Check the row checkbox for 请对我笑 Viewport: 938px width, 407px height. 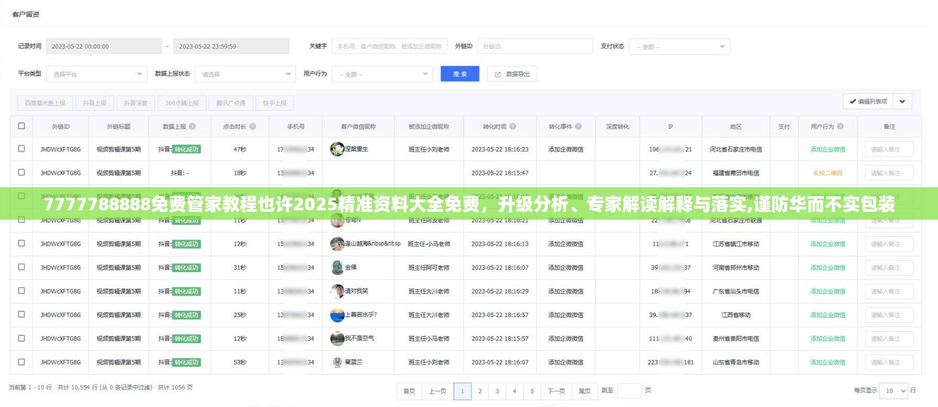tap(21, 290)
